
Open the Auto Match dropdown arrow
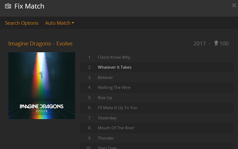pos(73,23)
